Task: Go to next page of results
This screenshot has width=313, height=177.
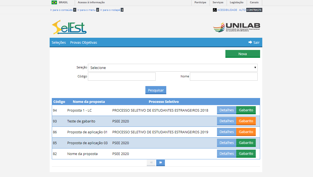Action: pyautogui.click(x=161, y=163)
